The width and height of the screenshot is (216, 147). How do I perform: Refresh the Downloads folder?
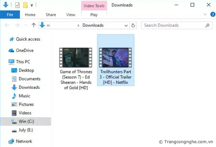click(x=133, y=25)
